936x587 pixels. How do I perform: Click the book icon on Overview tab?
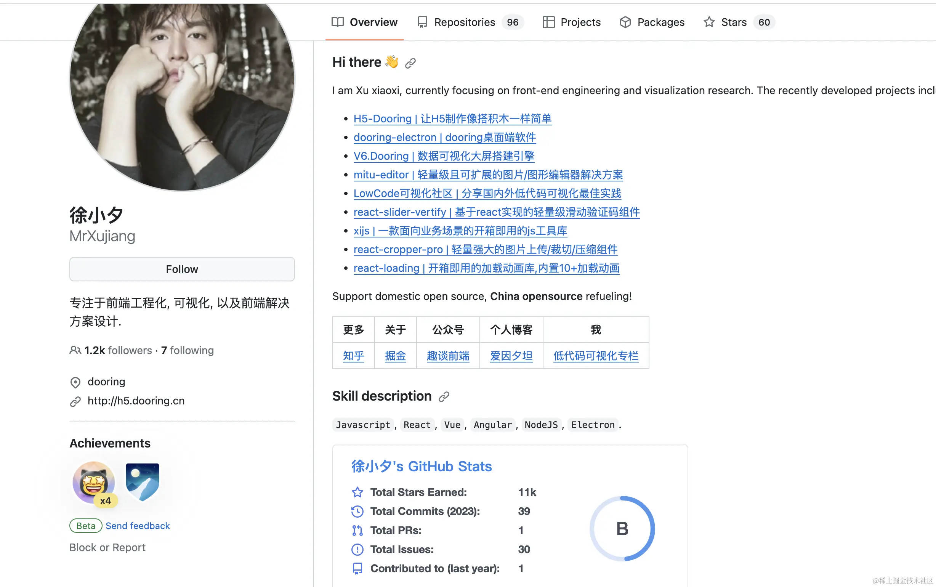pyautogui.click(x=338, y=22)
